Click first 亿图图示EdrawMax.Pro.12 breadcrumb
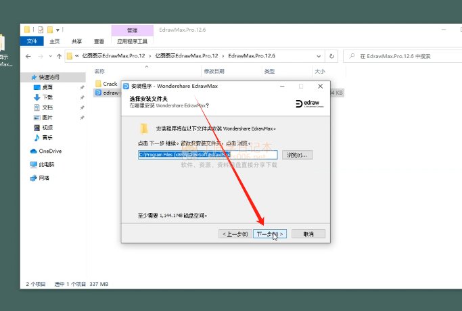Image resolution: width=462 pixels, height=311 pixels. coord(114,55)
